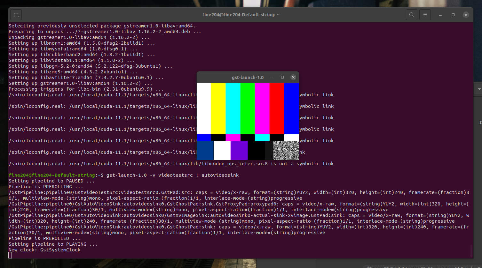Minimize the gst-launch-1.0 window
The width and height of the screenshot is (482, 268).
pos(272,77)
